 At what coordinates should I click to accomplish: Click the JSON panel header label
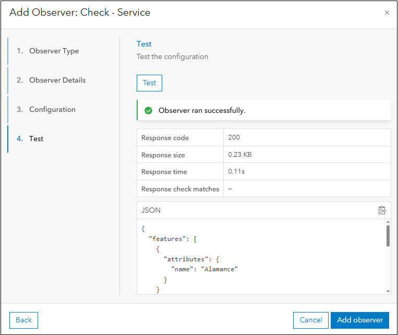151,210
